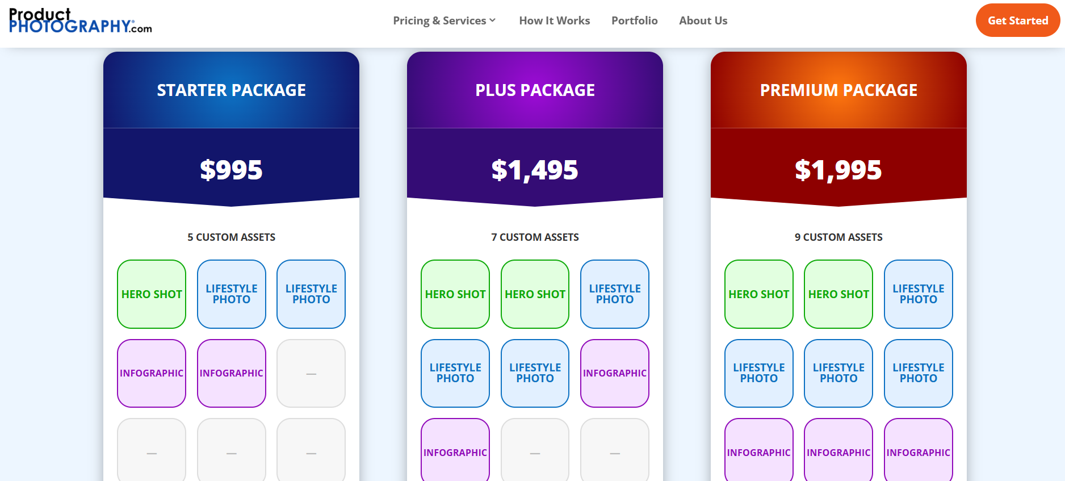
Task: Select the Starter Package header
Action: (x=232, y=90)
